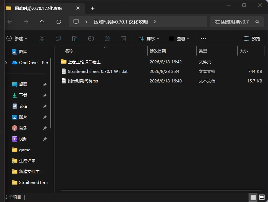Switch to details view icon in status bar
This screenshot has height=202, width=268.
pos(253,198)
